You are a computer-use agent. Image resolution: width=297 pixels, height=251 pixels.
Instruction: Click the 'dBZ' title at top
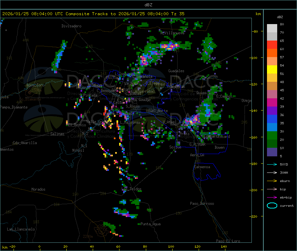tap(148, 5)
